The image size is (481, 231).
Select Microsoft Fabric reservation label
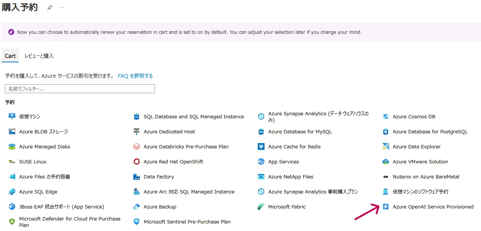point(287,207)
